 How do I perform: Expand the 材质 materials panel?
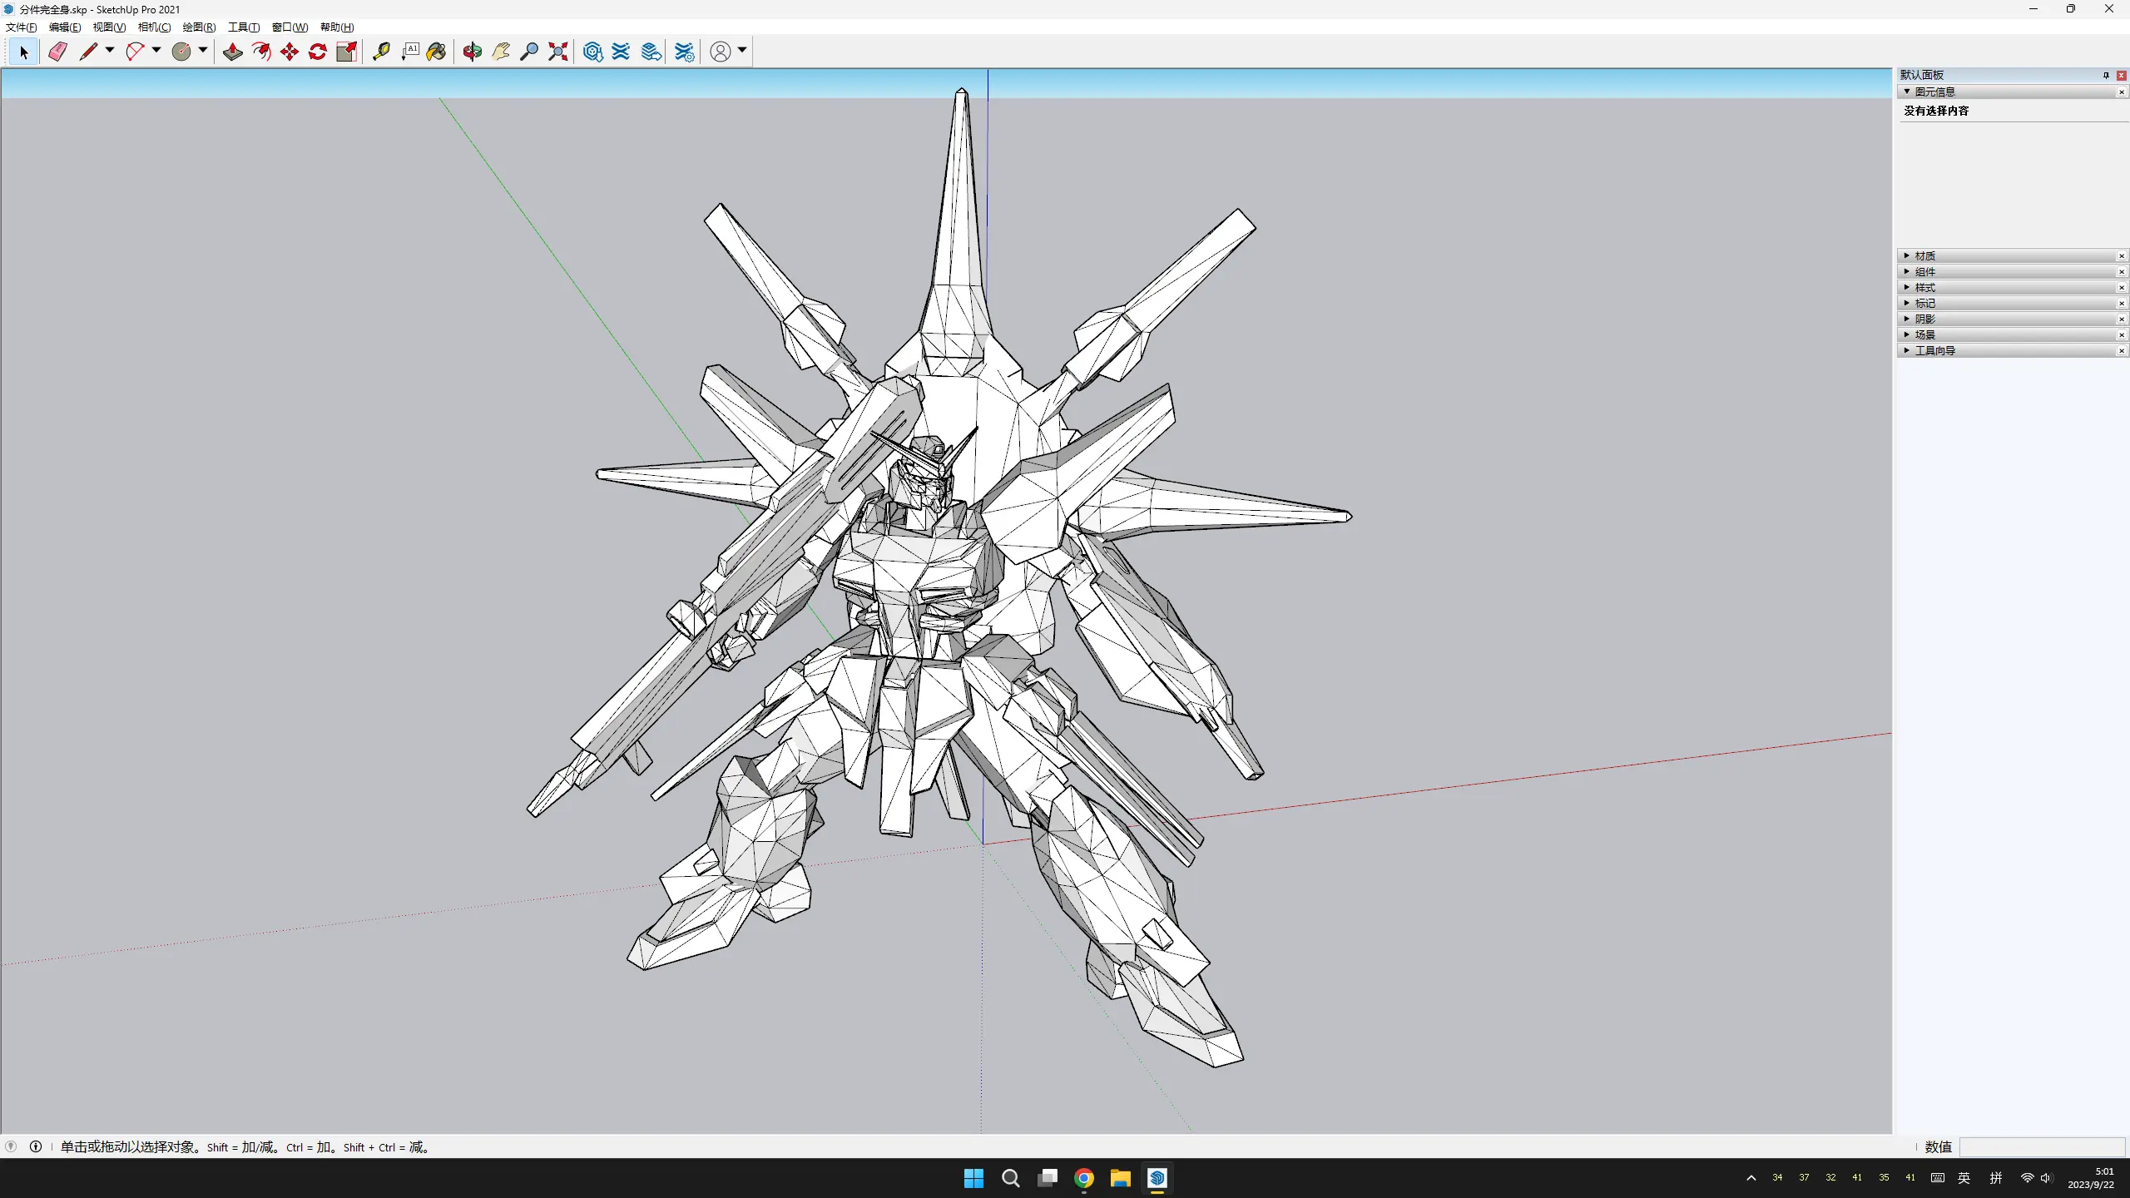[x=1924, y=255]
